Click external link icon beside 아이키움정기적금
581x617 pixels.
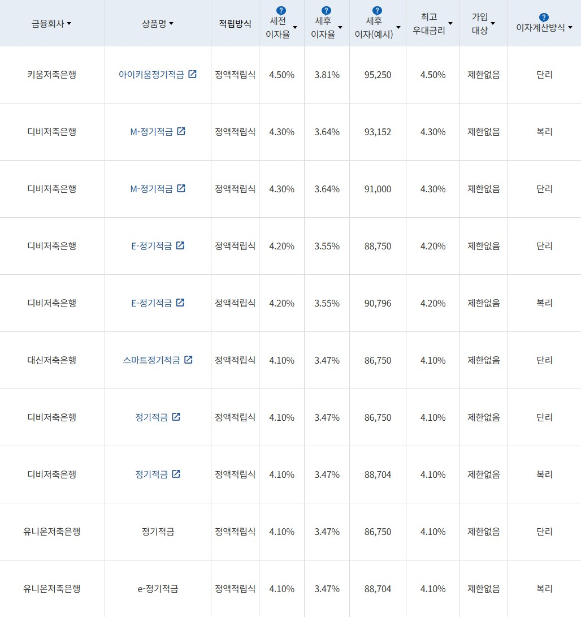coord(193,74)
